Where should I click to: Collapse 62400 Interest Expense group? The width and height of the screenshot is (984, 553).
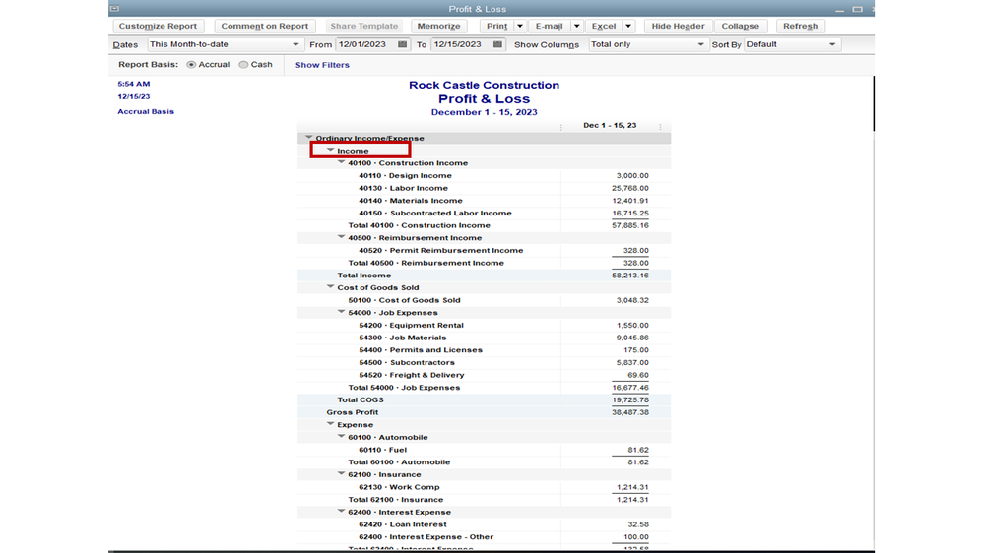tap(341, 511)
